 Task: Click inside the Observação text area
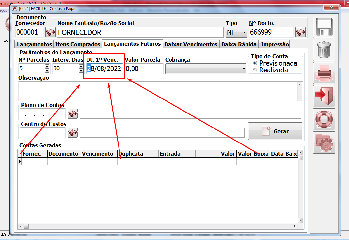point(158,91)
